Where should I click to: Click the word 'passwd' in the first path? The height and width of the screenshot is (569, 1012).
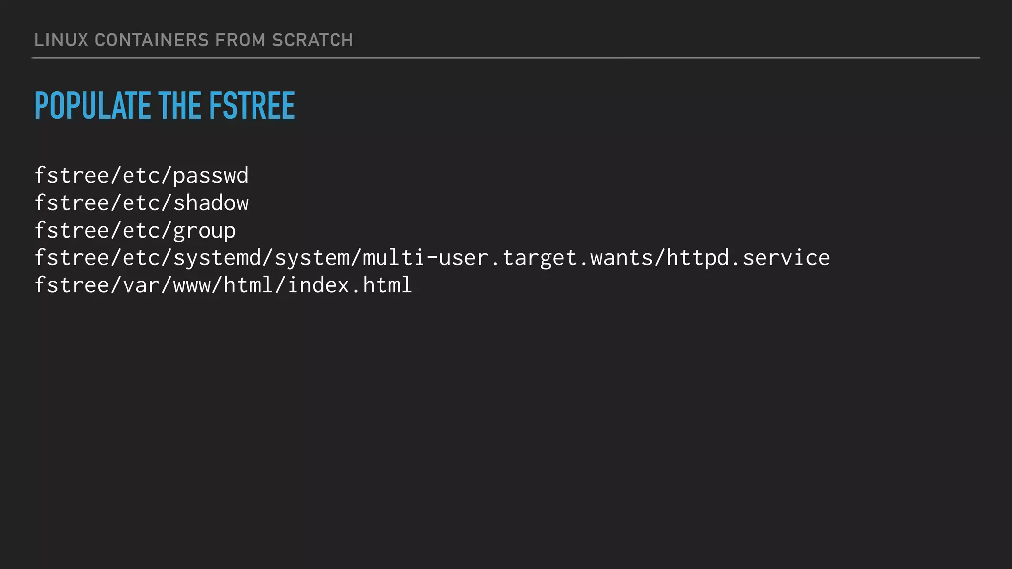(211, 176)
